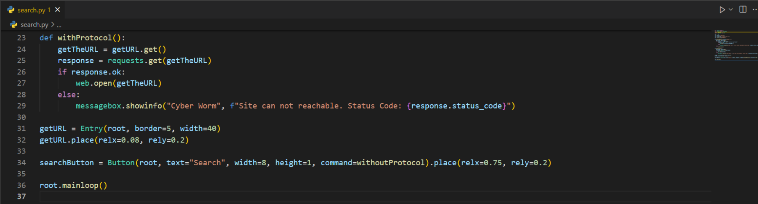This screenshot has width=758, height=204.
Task: Click the problem count badge on search.py tab
Action: pos(49,10)
